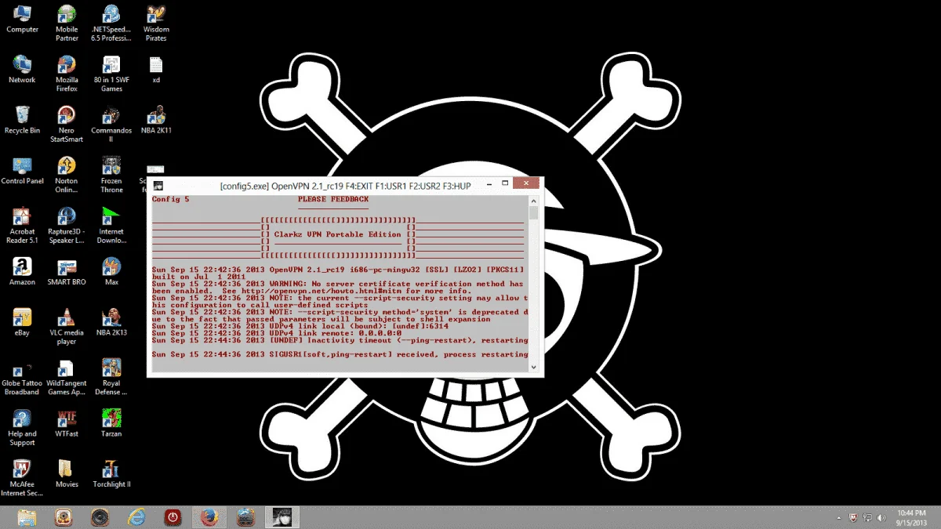Open the Control Panel desktop icon
The width and height of the screenshot is (941, 529).
[x=22, y=170]
